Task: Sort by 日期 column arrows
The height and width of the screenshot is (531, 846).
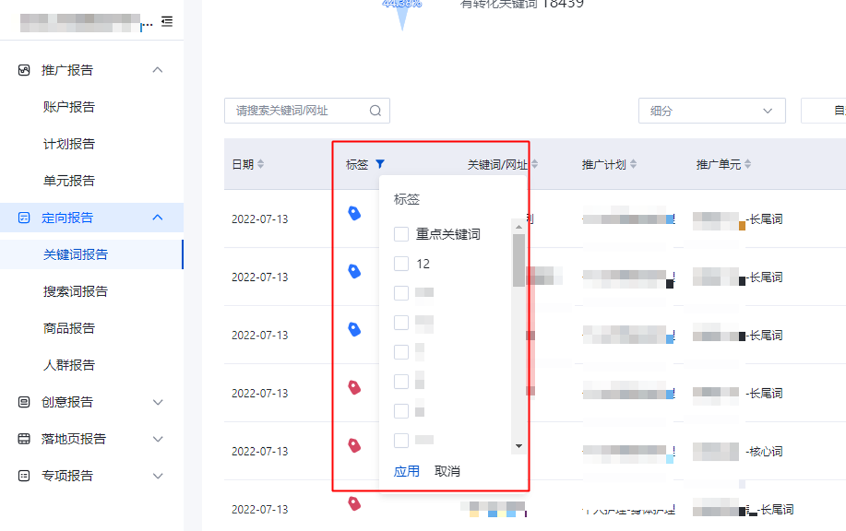Action: click(261, 164)
